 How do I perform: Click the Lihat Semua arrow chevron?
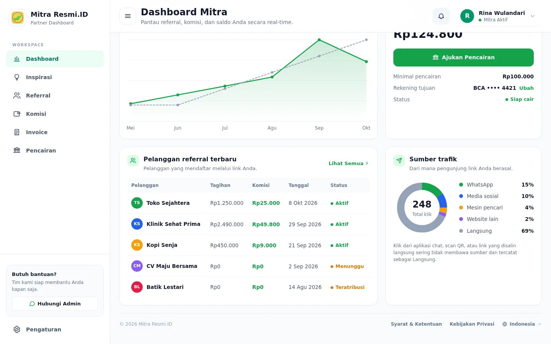pos(367,163)
